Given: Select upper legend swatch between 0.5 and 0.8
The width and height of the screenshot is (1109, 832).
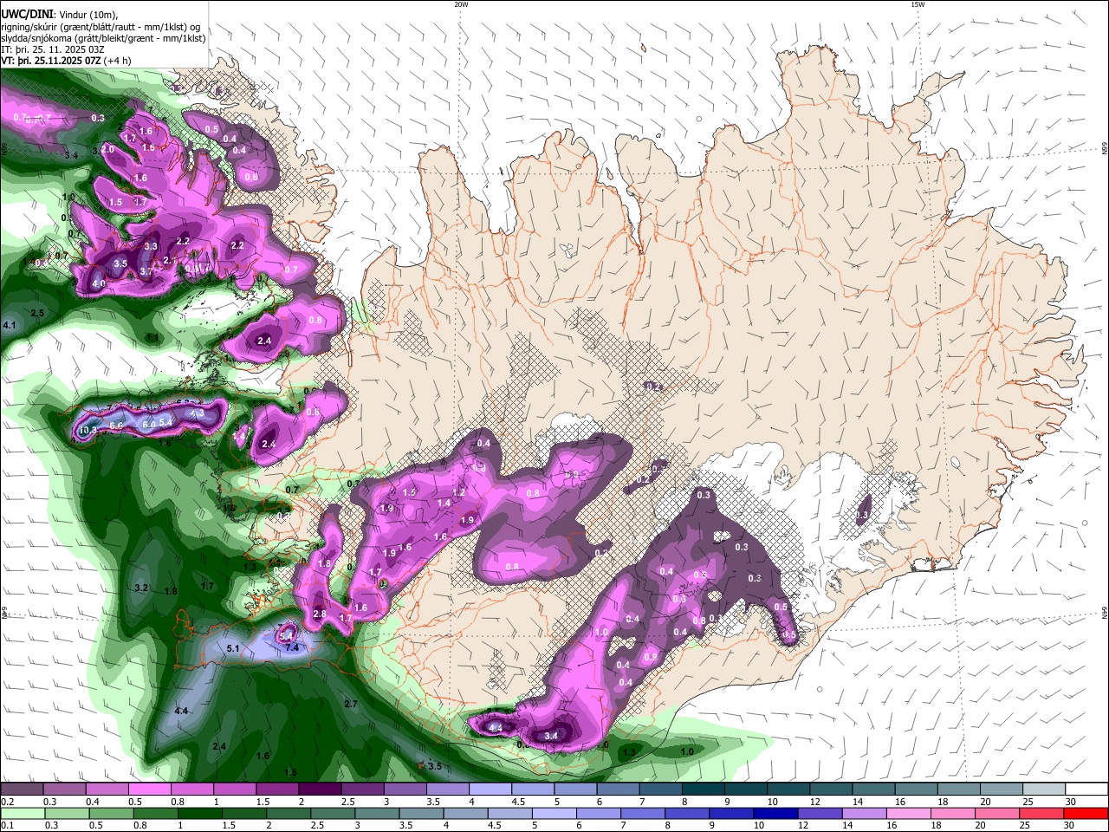Looking at the screenshot, I should click(149, 790).
